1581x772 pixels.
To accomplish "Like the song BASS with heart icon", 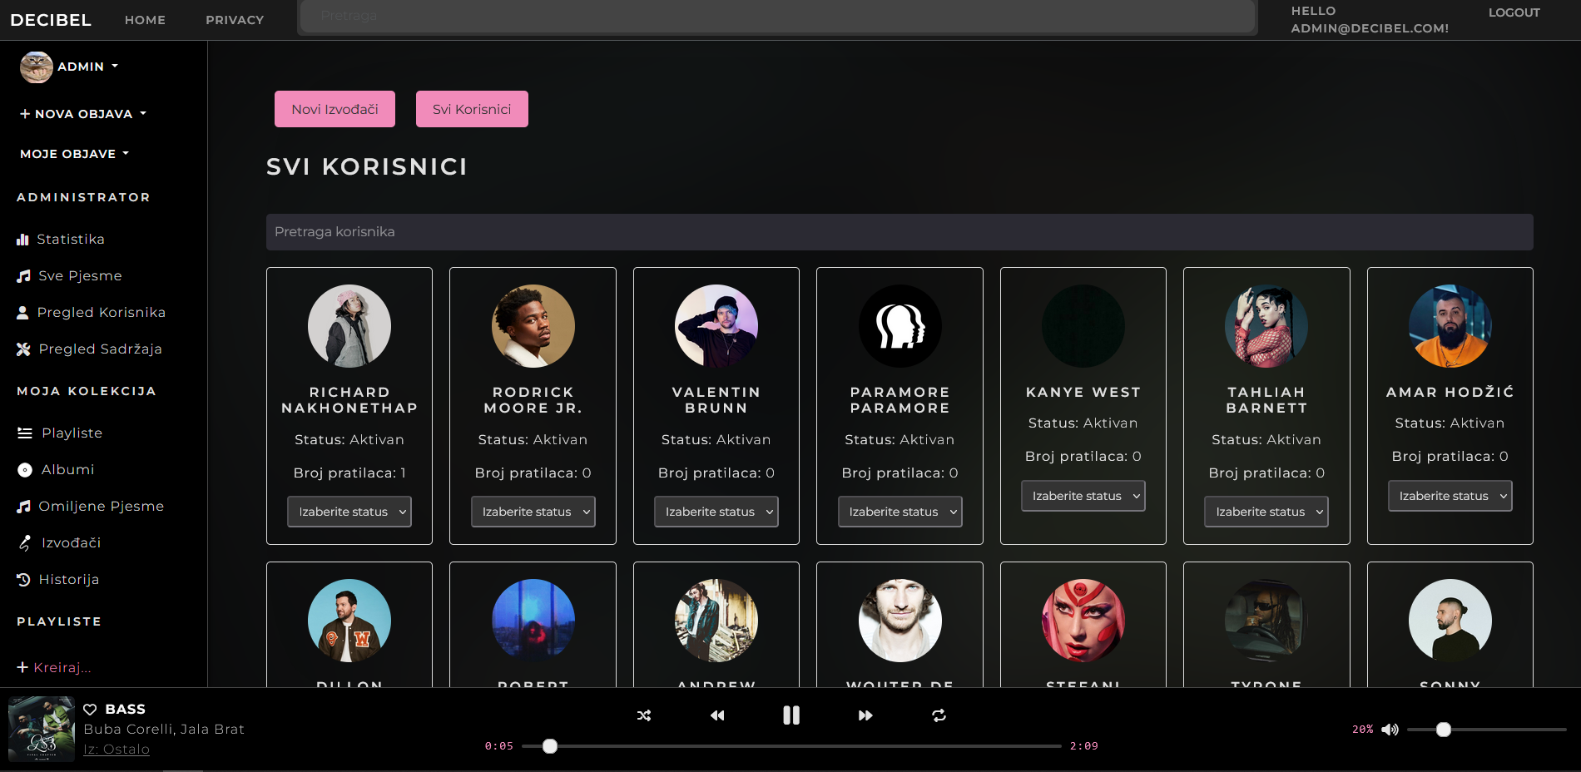I will (x=90, y=710).
